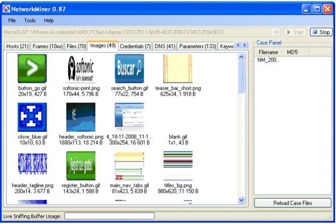Open the header_softonic.png thumbnail
This screenshot has width=336, height=224.
[81, 117]
